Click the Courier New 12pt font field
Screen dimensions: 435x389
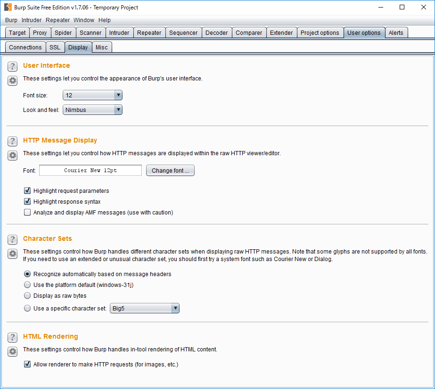90,171
